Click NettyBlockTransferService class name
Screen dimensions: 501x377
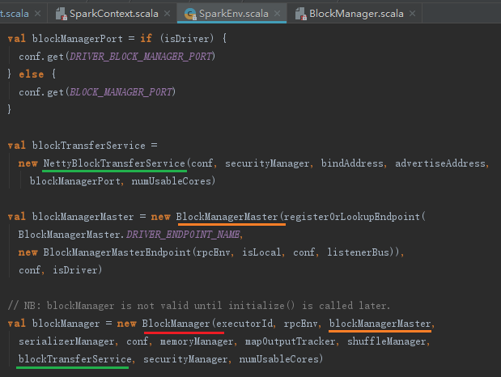point(114,163)
